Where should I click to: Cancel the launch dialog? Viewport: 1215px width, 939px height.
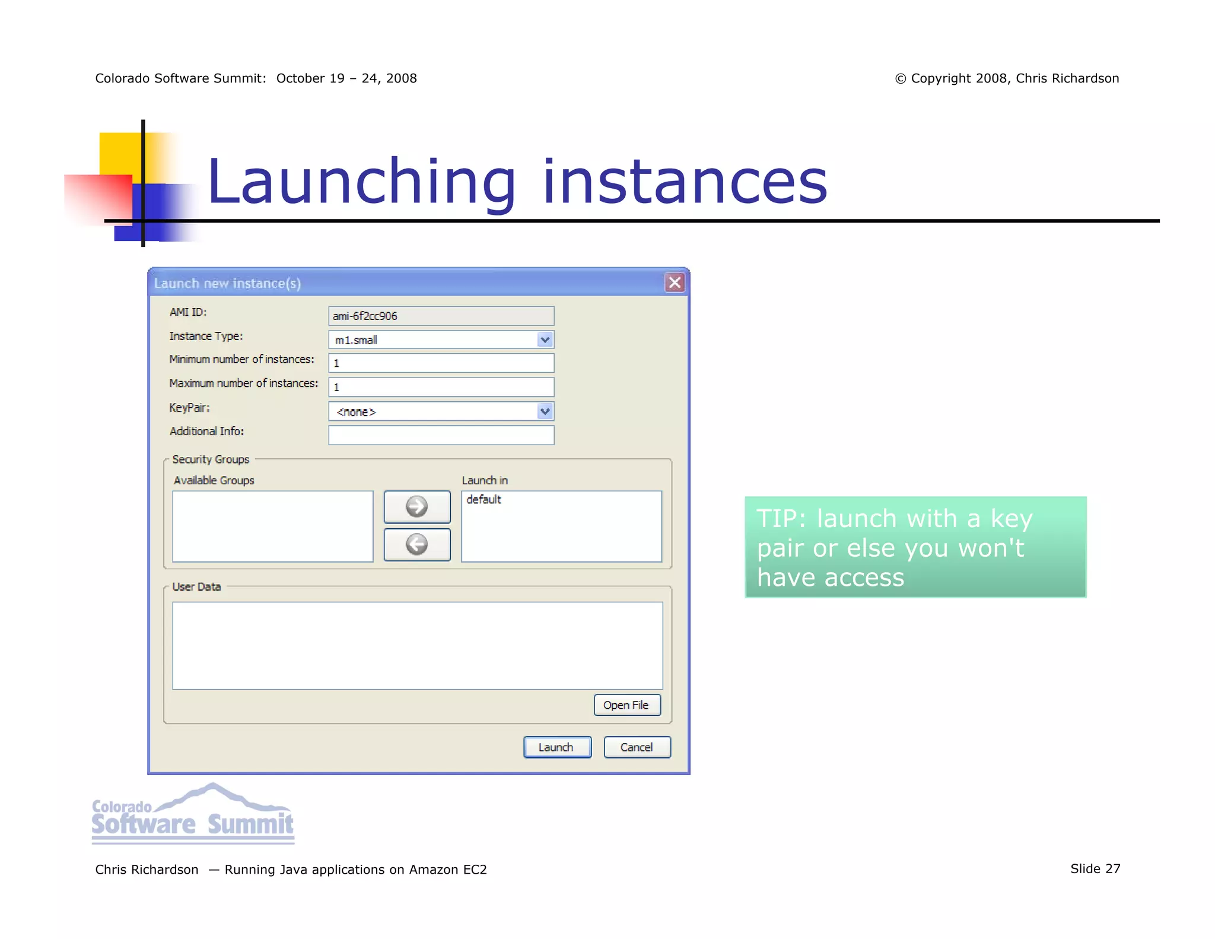click(637, 747)
